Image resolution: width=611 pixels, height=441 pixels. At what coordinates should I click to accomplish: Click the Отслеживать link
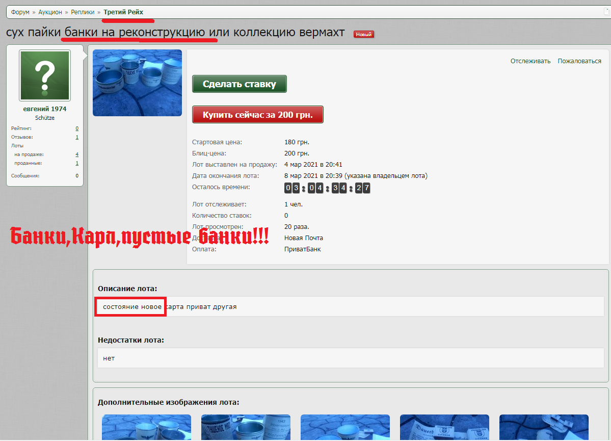(530, 61)
